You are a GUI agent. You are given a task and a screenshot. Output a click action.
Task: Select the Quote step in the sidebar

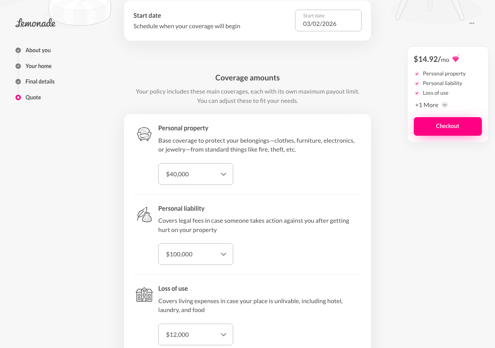(x=33, y=97)
